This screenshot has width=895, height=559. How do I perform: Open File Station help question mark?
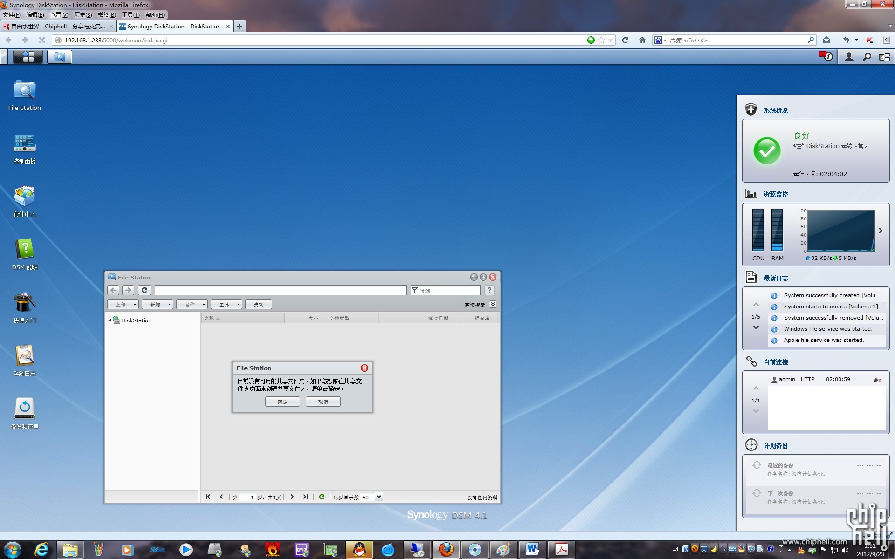[489, 290]
